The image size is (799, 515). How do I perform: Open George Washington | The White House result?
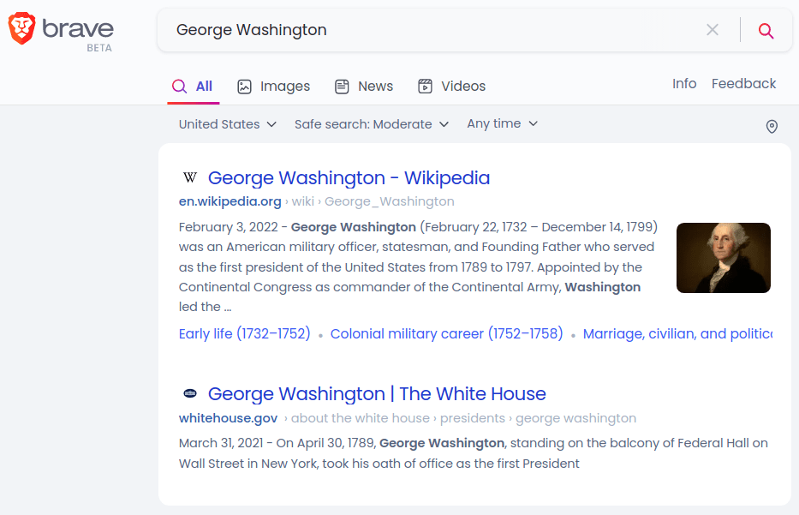click(x=377, y=393)
